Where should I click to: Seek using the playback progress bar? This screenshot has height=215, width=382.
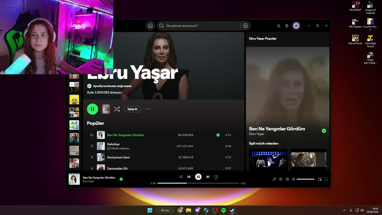pos(198,183)
